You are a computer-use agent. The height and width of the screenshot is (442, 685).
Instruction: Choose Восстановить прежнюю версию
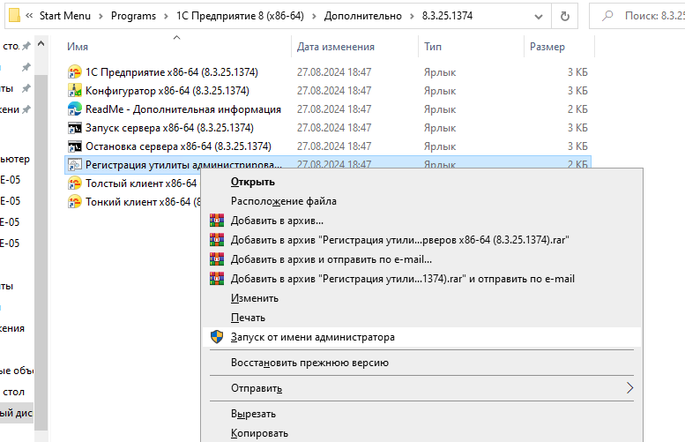point(309,363)
